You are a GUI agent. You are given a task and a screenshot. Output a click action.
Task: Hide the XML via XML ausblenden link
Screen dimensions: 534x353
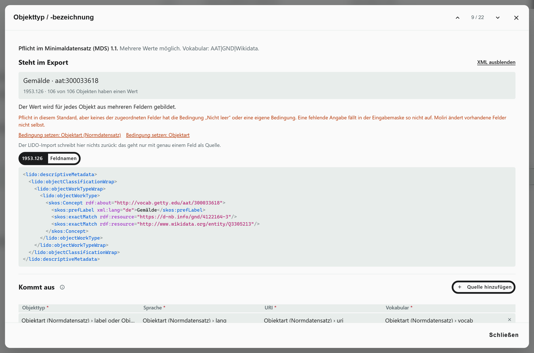[x=496, y=62]
